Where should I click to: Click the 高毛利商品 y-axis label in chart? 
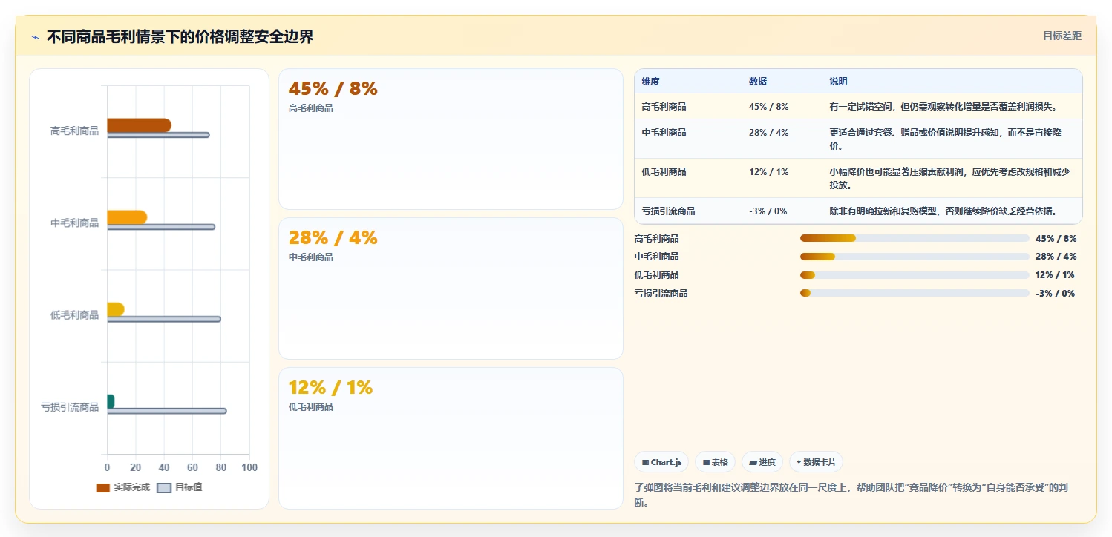74,131
